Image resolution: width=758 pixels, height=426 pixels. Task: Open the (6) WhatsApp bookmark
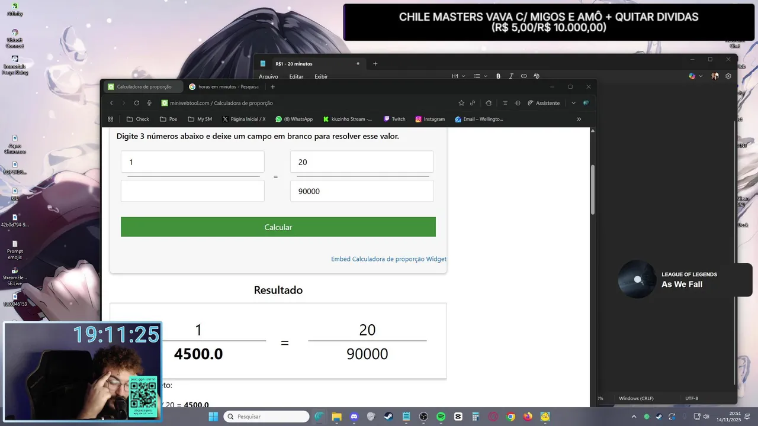[294, 119]
